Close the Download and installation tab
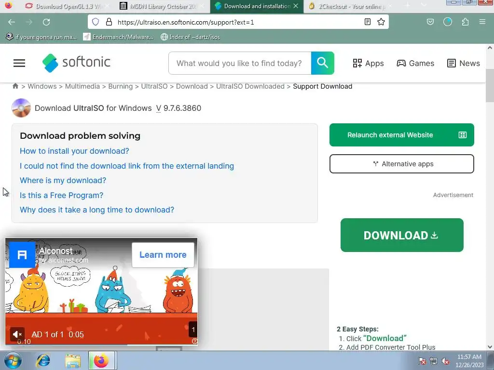The image size is (494, 370). click(x=296, y=6)
